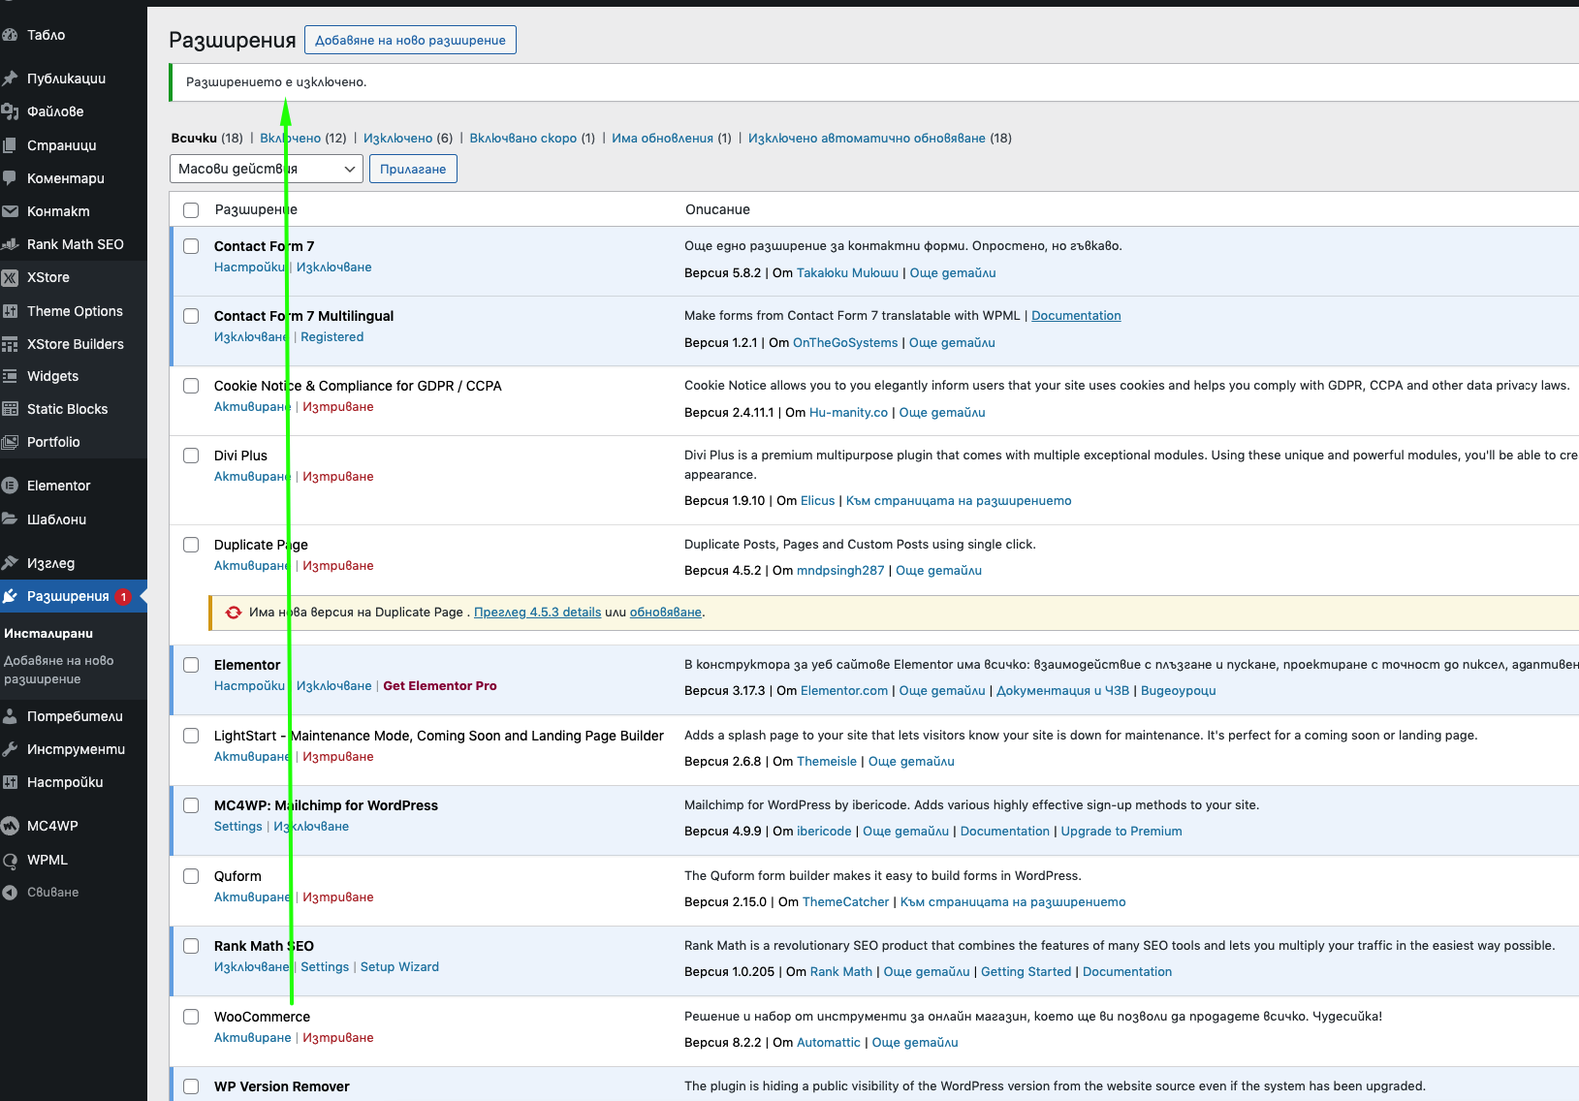Viewport: 1579px width, 1101px height.
Task: Open the Contact Form 7 Multilingual Documentation link
Action: pyautogui.click(x=1076, y=316)
